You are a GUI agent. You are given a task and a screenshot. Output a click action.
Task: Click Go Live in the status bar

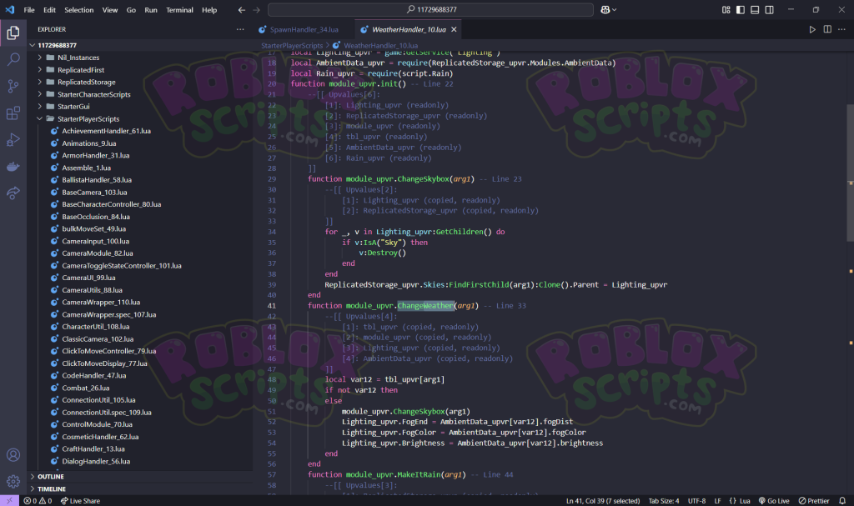click(x=774, y=500)
